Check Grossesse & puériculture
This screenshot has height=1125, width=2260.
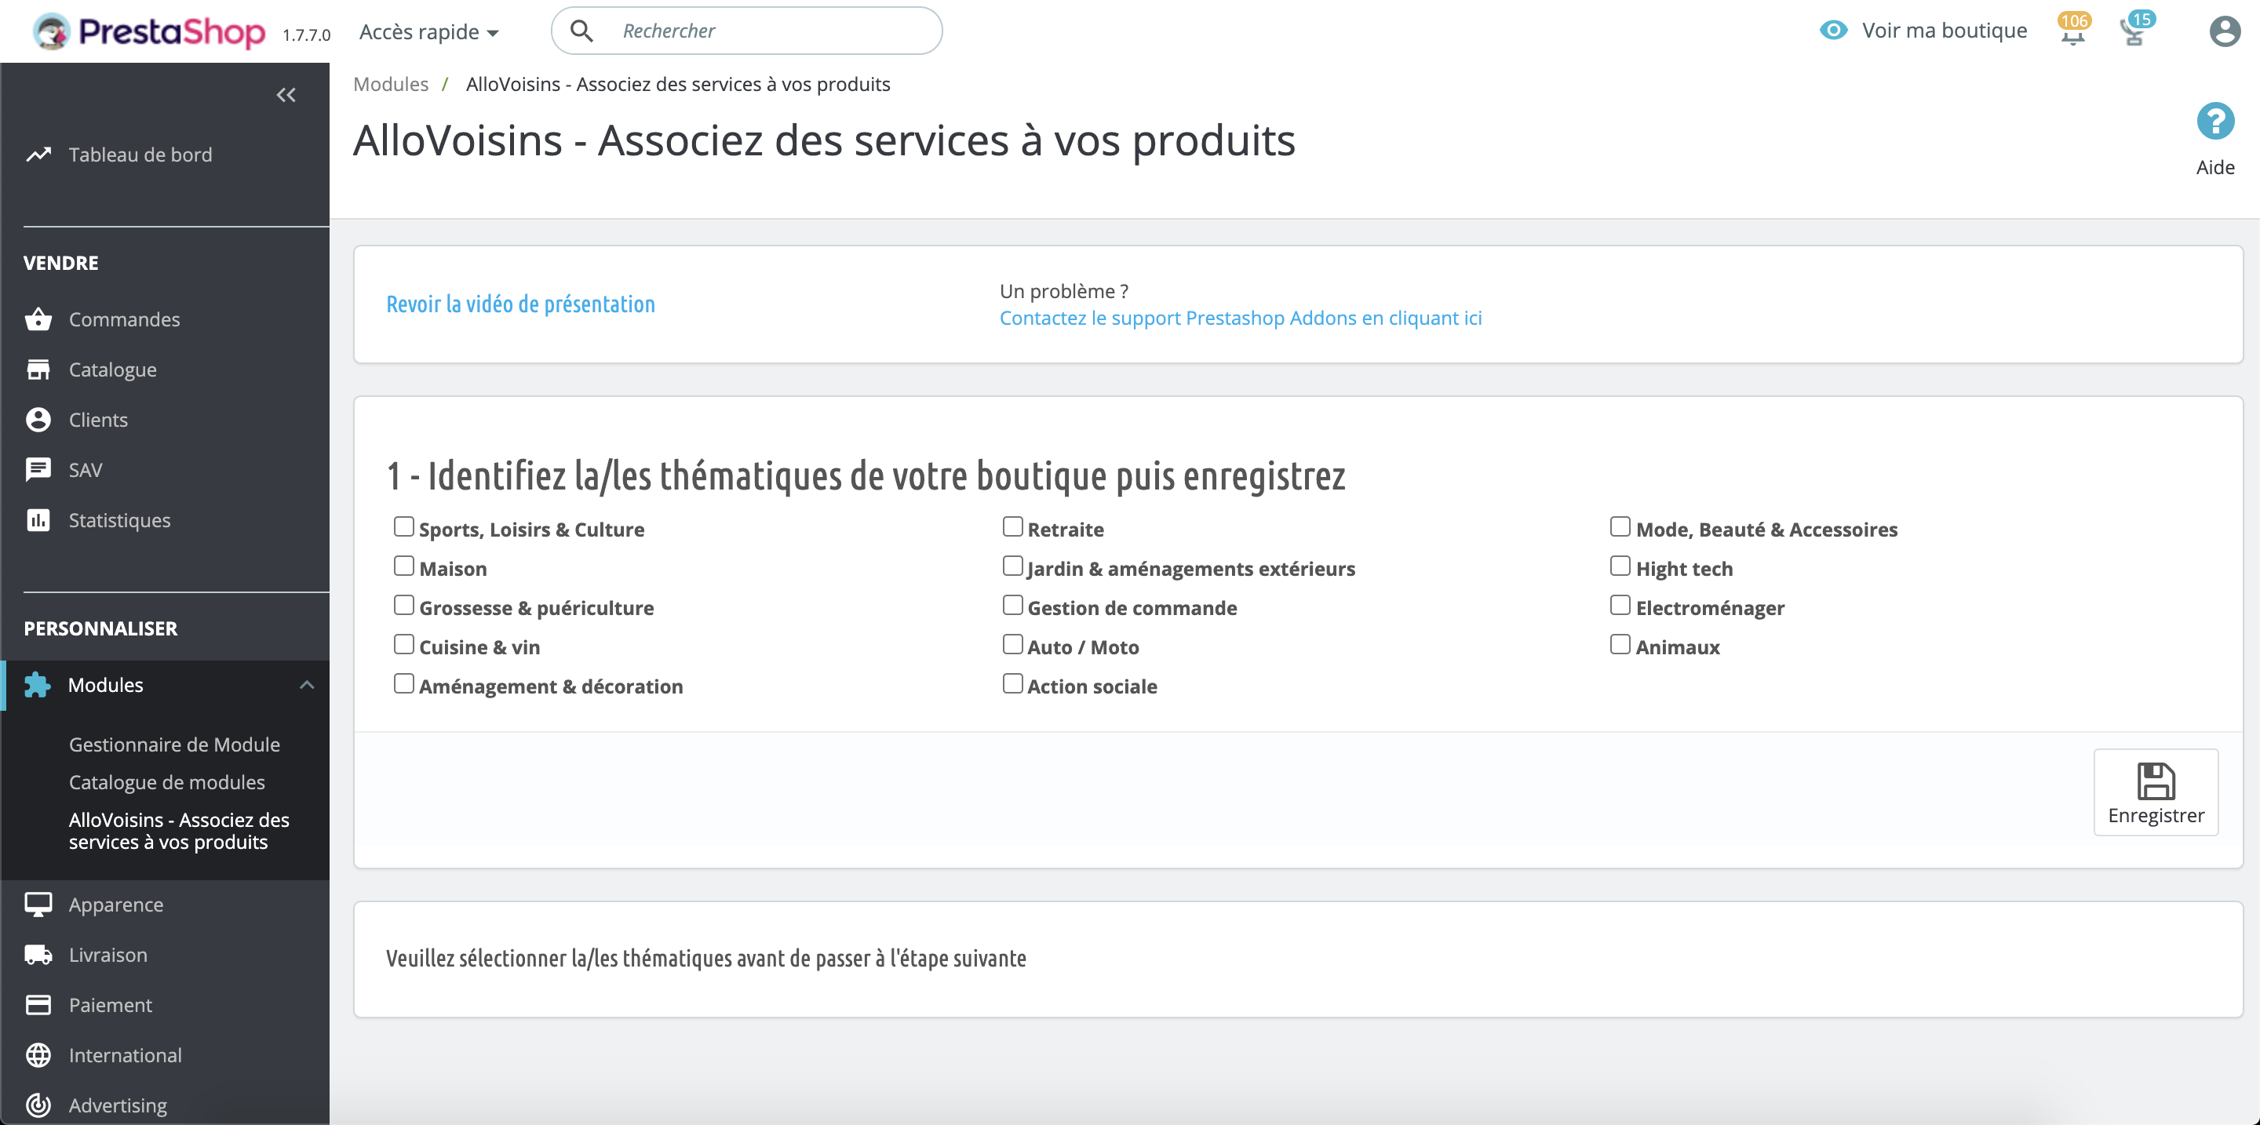403,605
